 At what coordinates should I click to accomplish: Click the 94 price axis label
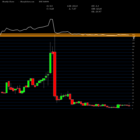tap(133, 53)
